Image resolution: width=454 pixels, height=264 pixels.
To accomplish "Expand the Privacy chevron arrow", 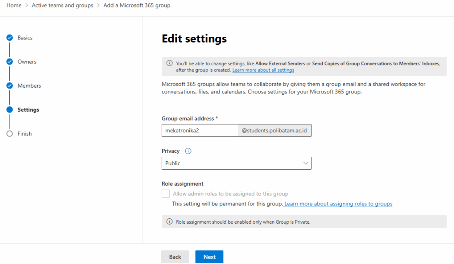I will (305, 163).
